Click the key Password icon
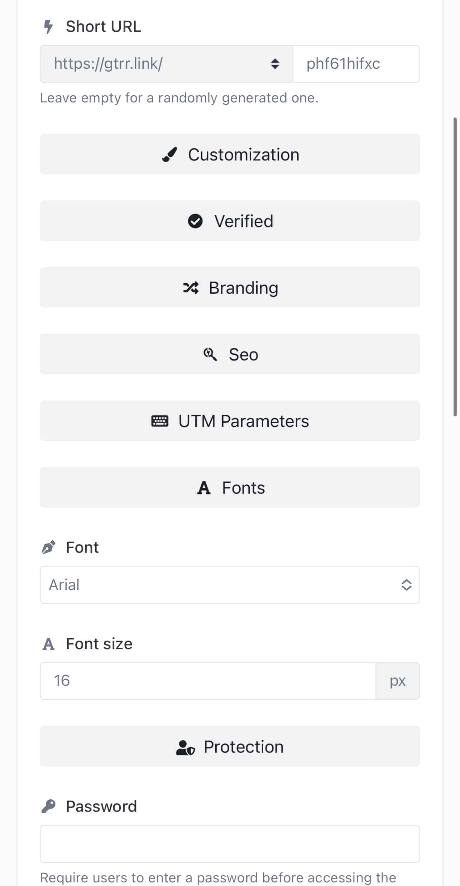 [48, 806]
